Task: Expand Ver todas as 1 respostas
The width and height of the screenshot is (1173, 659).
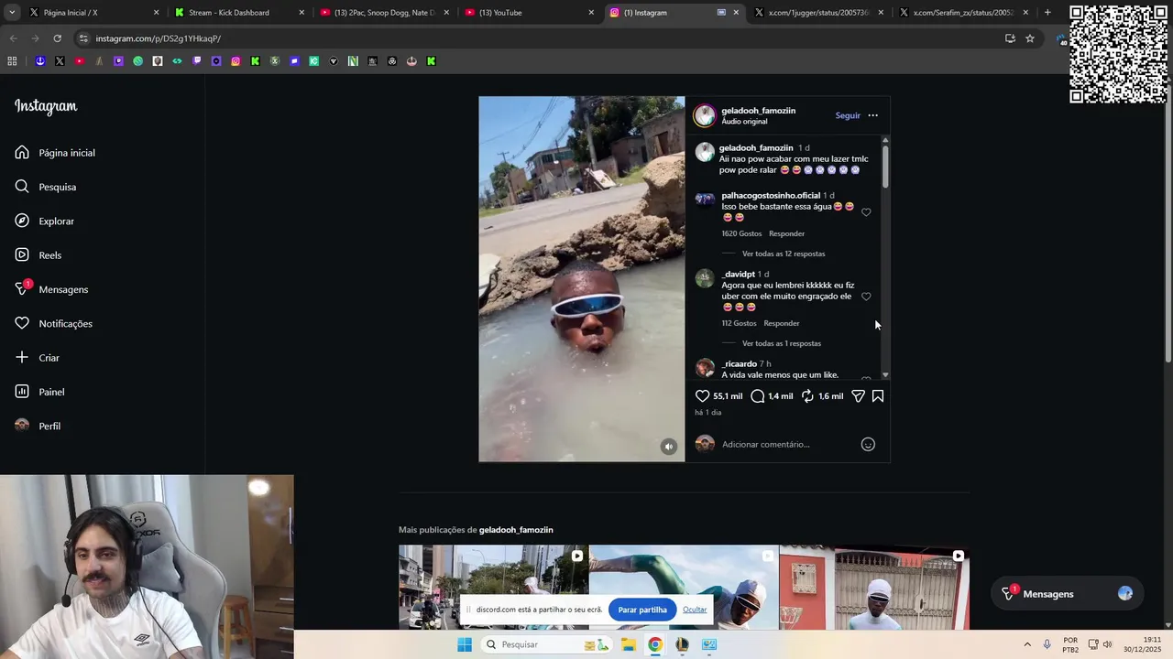Action: coord(782,343)
